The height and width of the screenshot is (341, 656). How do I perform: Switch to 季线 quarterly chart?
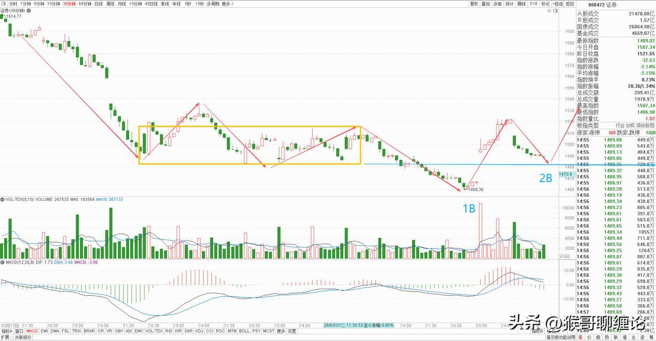(x=165, y=4)
